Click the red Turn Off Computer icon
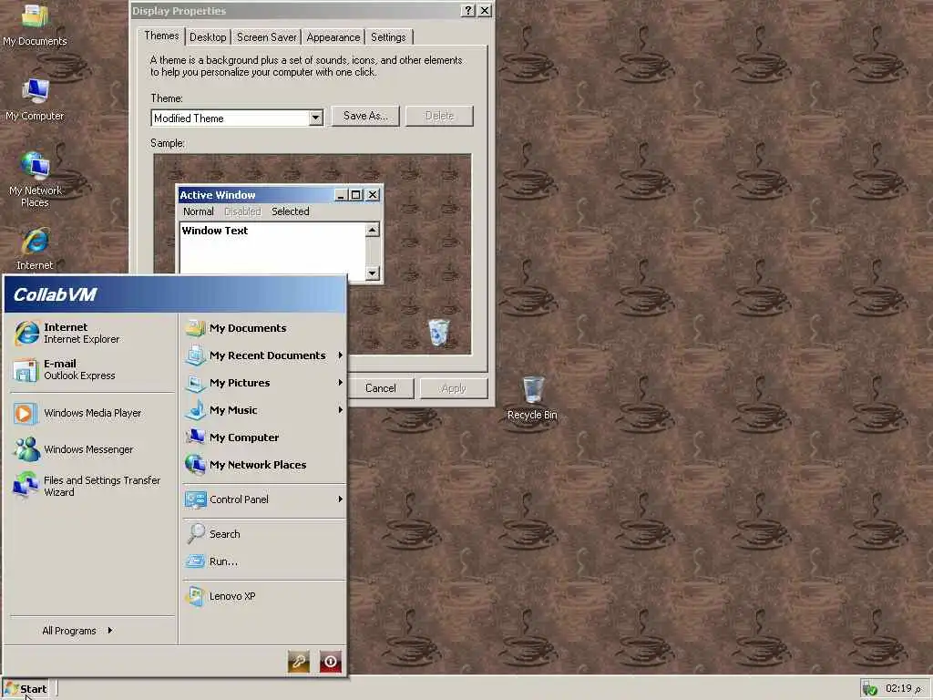This screenshot has height=700, width=933. coord(331,662)
